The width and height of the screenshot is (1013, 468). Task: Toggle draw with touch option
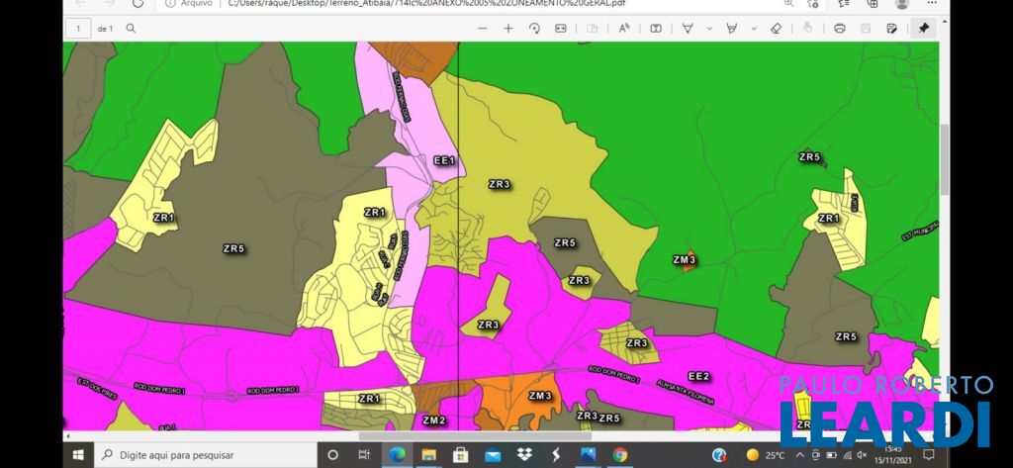click(x=808, y=29)
